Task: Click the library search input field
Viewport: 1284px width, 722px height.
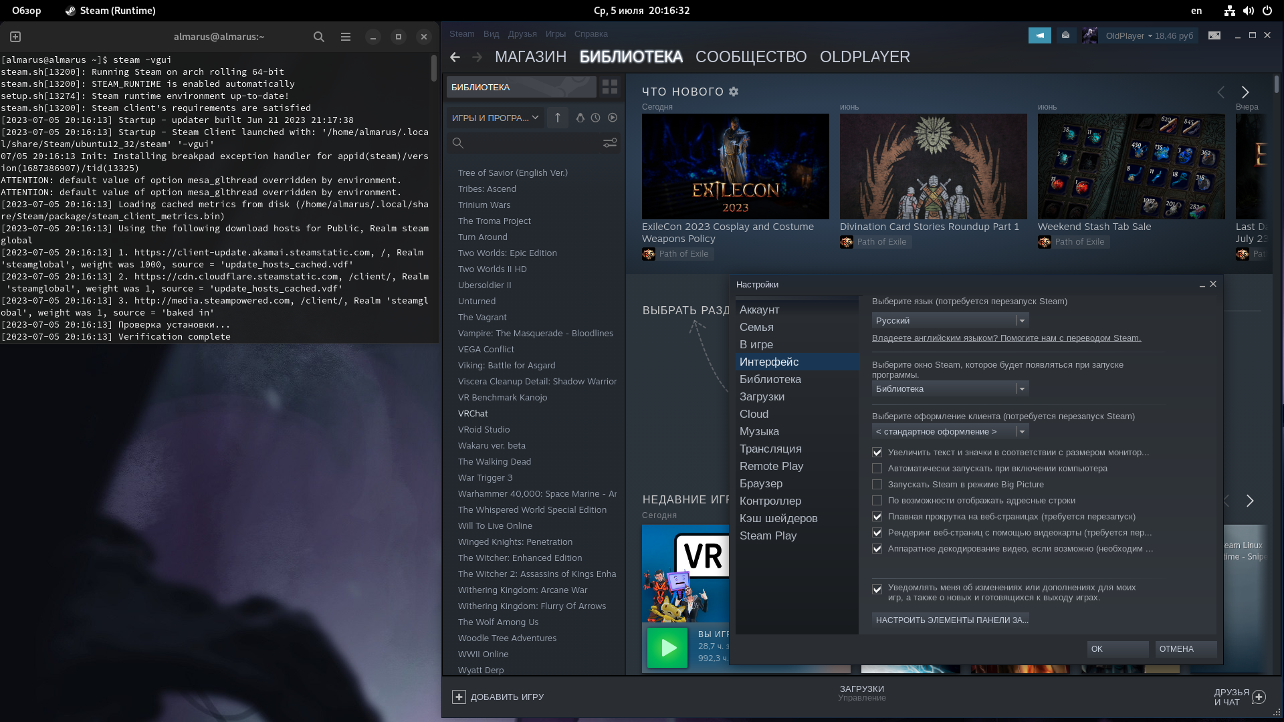Action: point(532,142)
